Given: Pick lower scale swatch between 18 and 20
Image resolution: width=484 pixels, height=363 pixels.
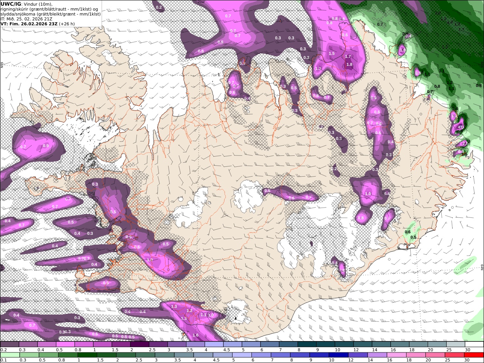Looking at the screenshot, I should click(416, 355).
